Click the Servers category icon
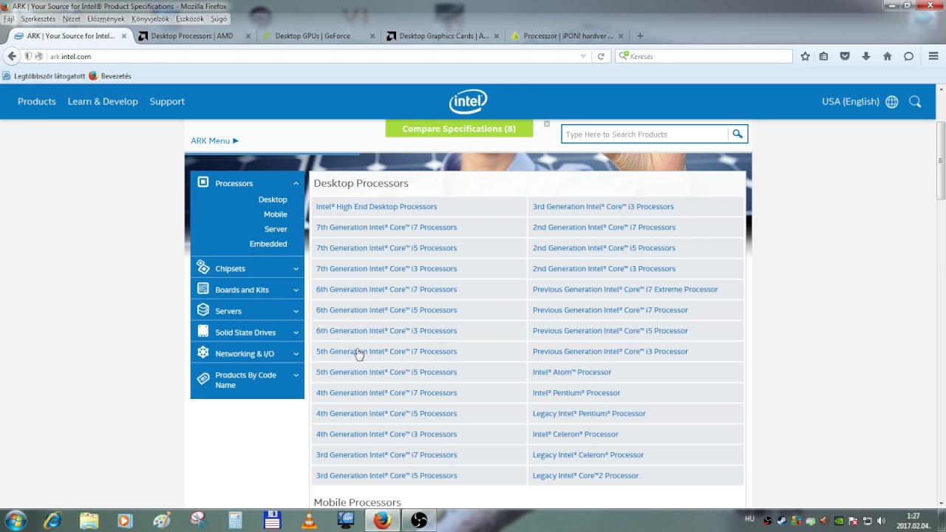Image resolution: width=946 pixels, height=532 pixels. point(203,310)
